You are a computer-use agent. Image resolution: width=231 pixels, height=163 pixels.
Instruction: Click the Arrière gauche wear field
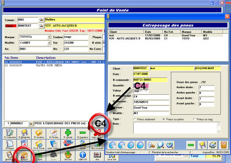pyautogui.click(x=207, y=93)
